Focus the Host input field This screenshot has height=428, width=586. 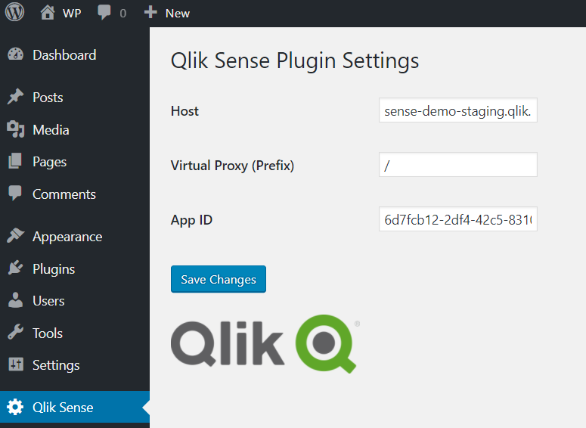pyautogui.click(x=457, y=110)
